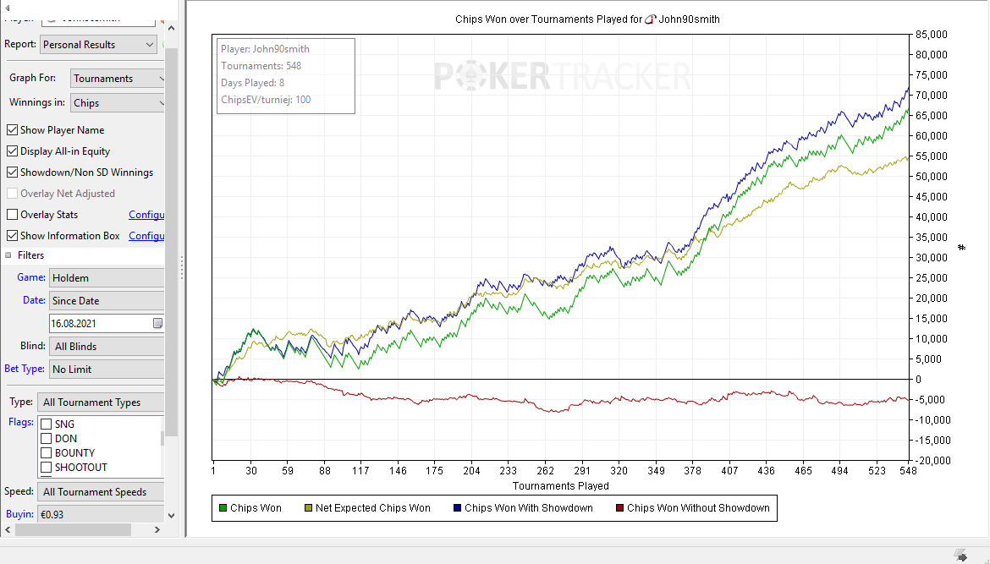This screenshot has width=990, height=564.
Task: Disable Display All-in Equity checkbox
Action: click(x=12, y=151)
